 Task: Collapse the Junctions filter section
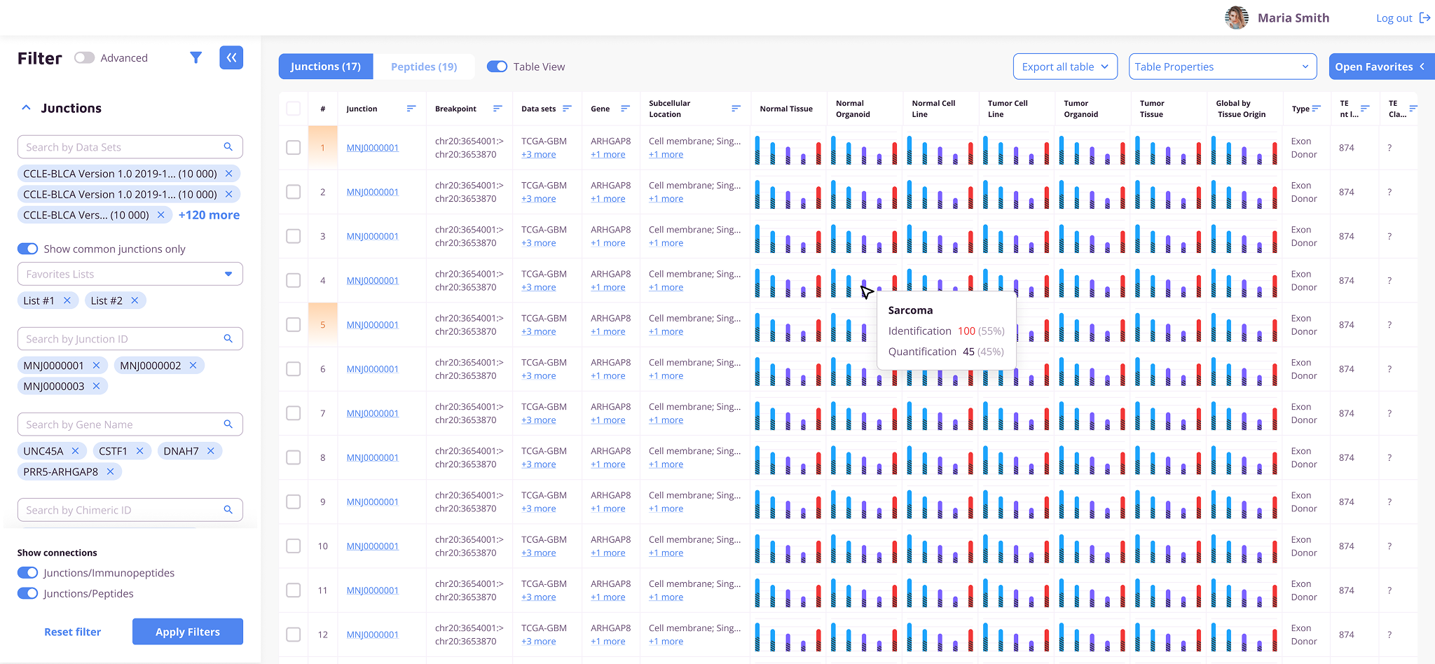coord(26,108)
